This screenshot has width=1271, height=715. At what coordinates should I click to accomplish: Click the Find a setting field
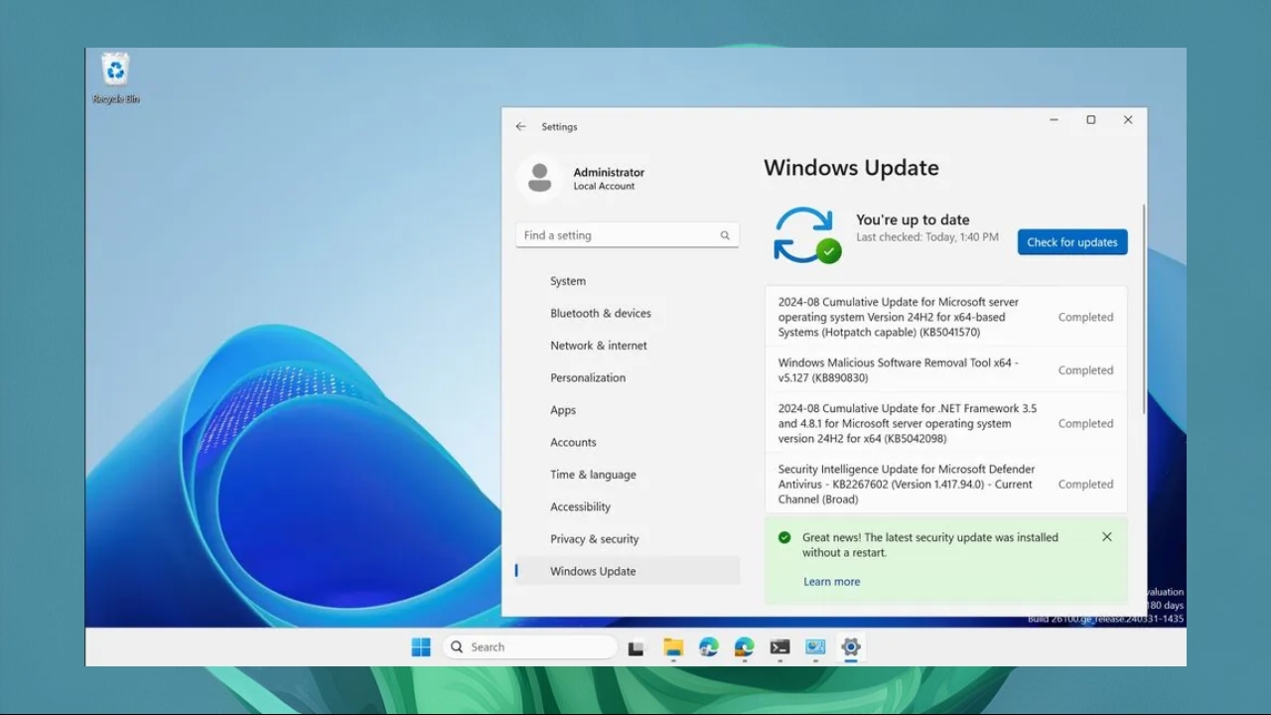coord(628,235)
